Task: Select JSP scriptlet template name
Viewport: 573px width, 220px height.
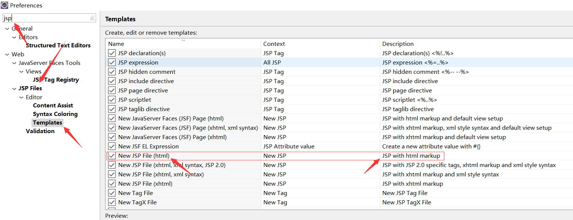Action: [135, 100]
